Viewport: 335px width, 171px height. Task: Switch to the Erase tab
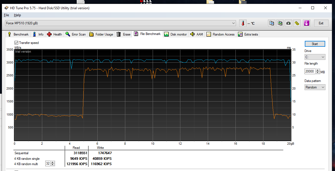click(x=124, y=34)
